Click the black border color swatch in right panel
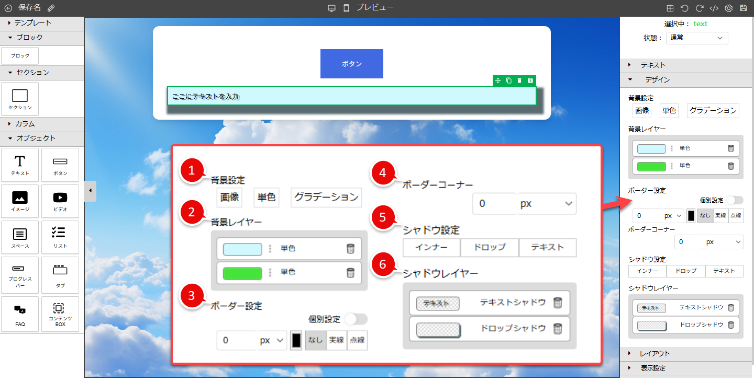 point(691,216)
